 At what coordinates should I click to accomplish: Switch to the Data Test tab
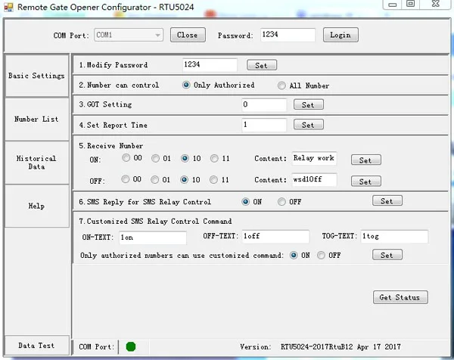(37, 345)
